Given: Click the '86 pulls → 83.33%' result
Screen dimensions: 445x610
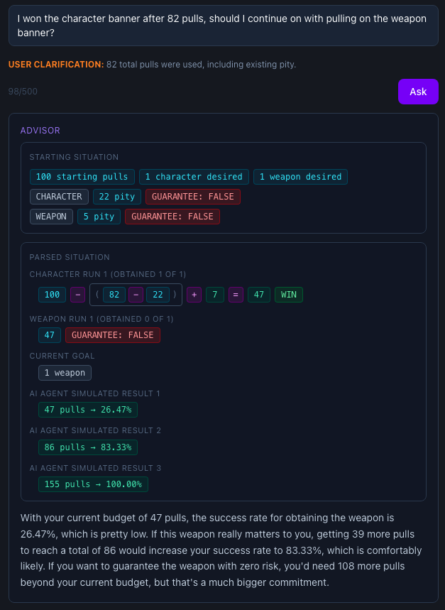Looking at the screenshot, I should [x=88, y=447].
